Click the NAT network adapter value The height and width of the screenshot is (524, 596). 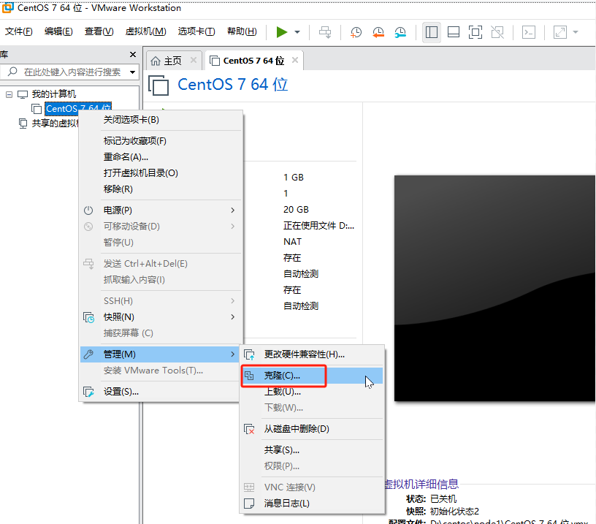tap(292, 242)
